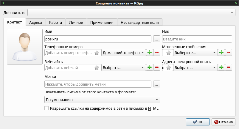Enable remote content links in HTML checkbox
The image size is (239, 129).
tap(46, 108)
